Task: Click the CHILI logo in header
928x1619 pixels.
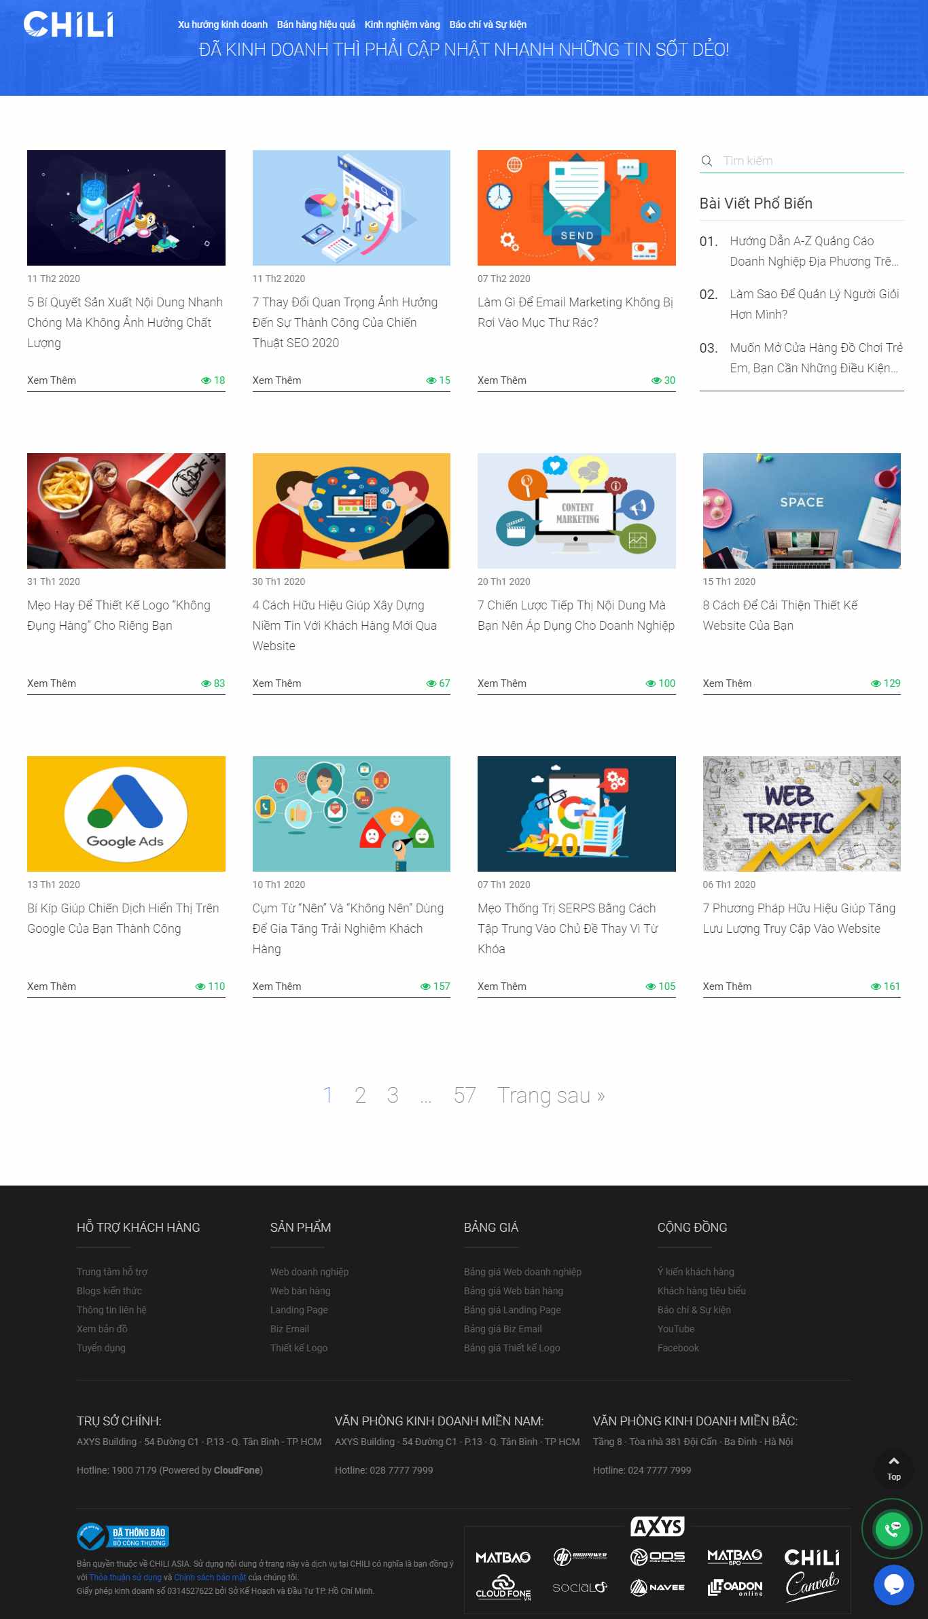Action: point(69,24)
